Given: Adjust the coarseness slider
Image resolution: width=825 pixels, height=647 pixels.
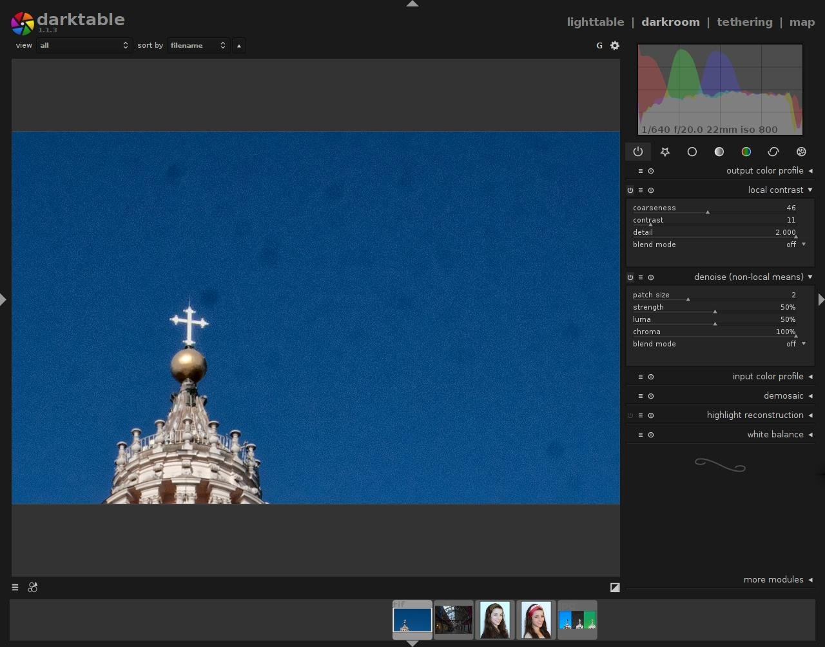Looking at the screenshot, I should (715, 208).
